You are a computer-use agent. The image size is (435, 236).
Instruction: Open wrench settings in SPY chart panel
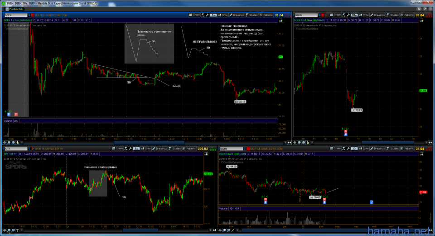click(130, 149)
